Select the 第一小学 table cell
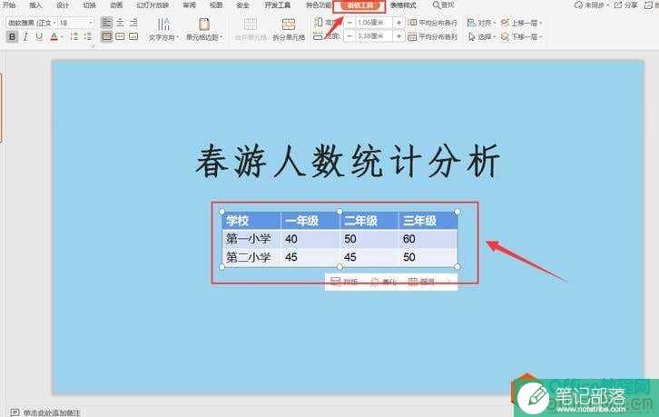 tap(251, 239)
